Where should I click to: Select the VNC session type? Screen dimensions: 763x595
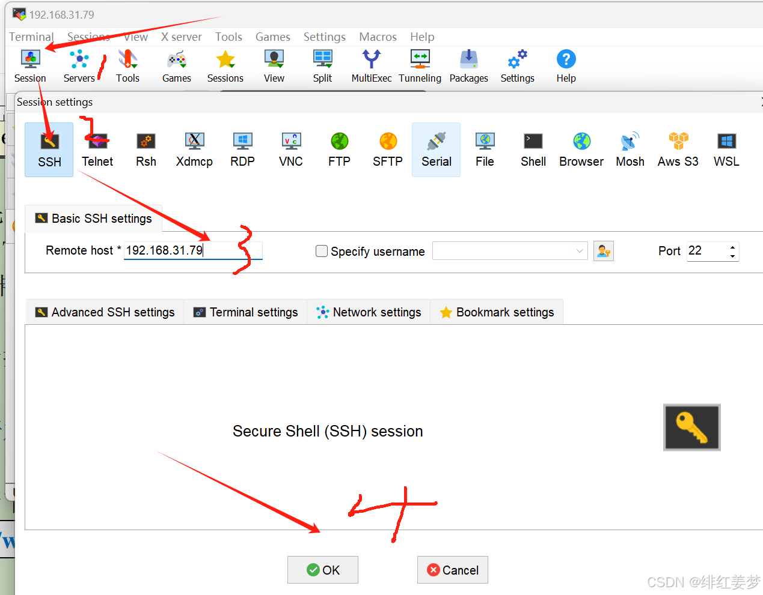pos(291,150)
